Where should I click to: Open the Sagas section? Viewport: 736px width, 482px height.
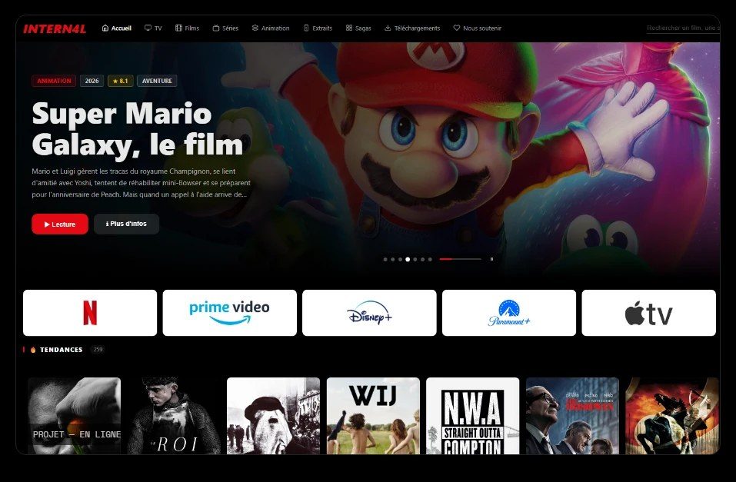(358, 28)
